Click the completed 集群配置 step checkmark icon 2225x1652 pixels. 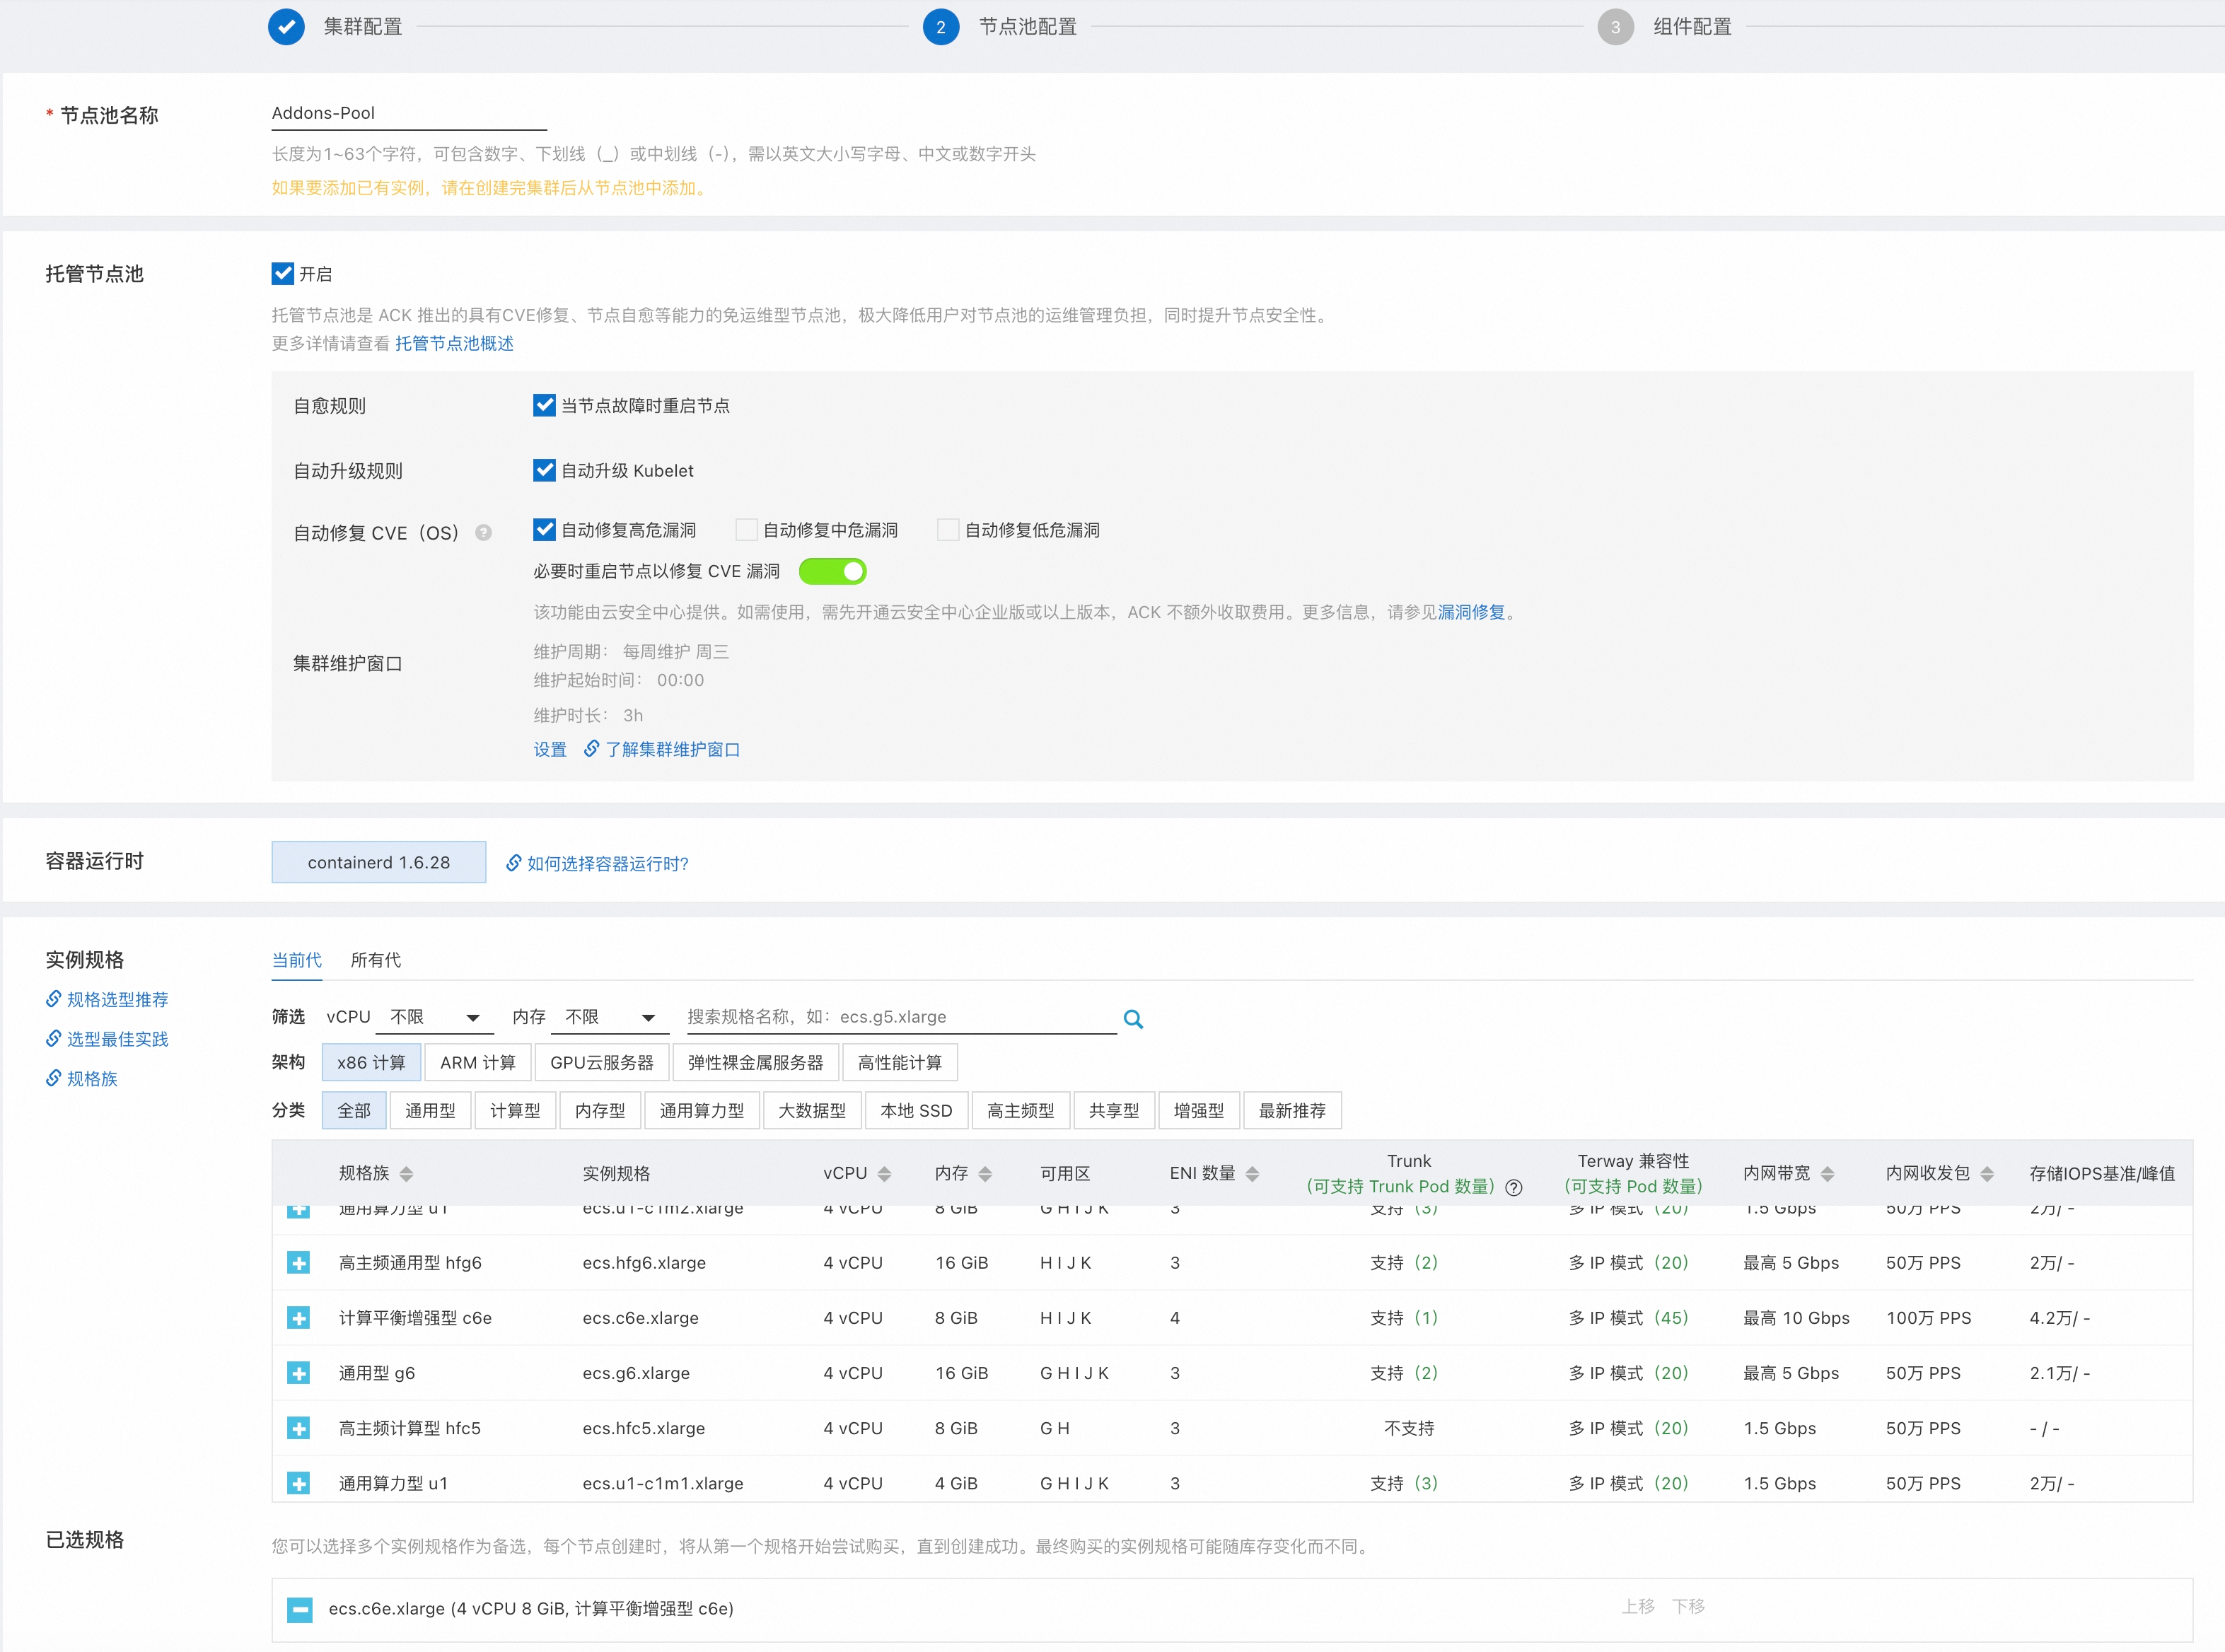[286, 27]
